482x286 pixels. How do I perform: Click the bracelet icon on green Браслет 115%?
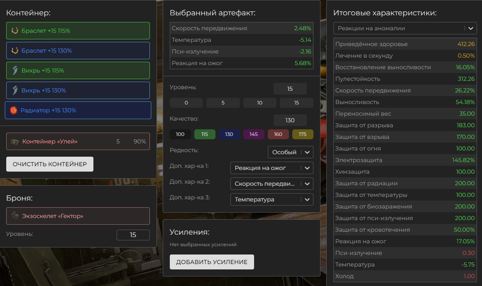(15, 31)
